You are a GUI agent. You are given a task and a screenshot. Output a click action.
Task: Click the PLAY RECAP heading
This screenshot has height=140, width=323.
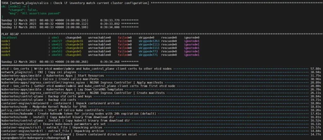pos(12,33)
